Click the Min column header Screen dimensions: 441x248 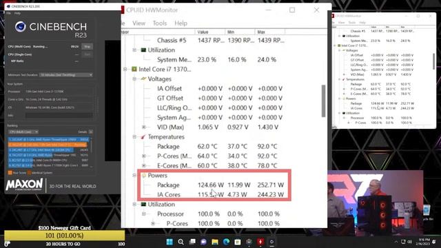[x=240, y=32]
